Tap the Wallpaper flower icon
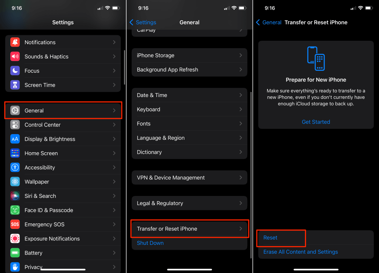The image size is (379, 273). pos(15,182)
